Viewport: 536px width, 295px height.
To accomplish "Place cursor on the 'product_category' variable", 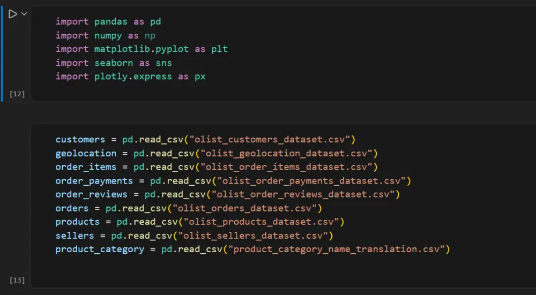I will pos(100,249).
